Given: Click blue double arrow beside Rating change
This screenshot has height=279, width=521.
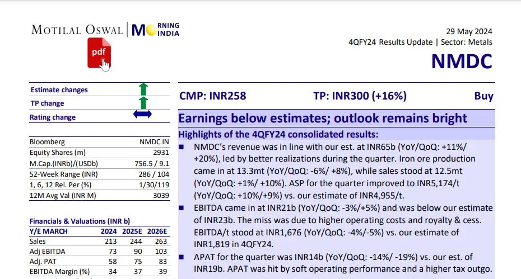Looking at the screenshot, I should click(142, 114).
